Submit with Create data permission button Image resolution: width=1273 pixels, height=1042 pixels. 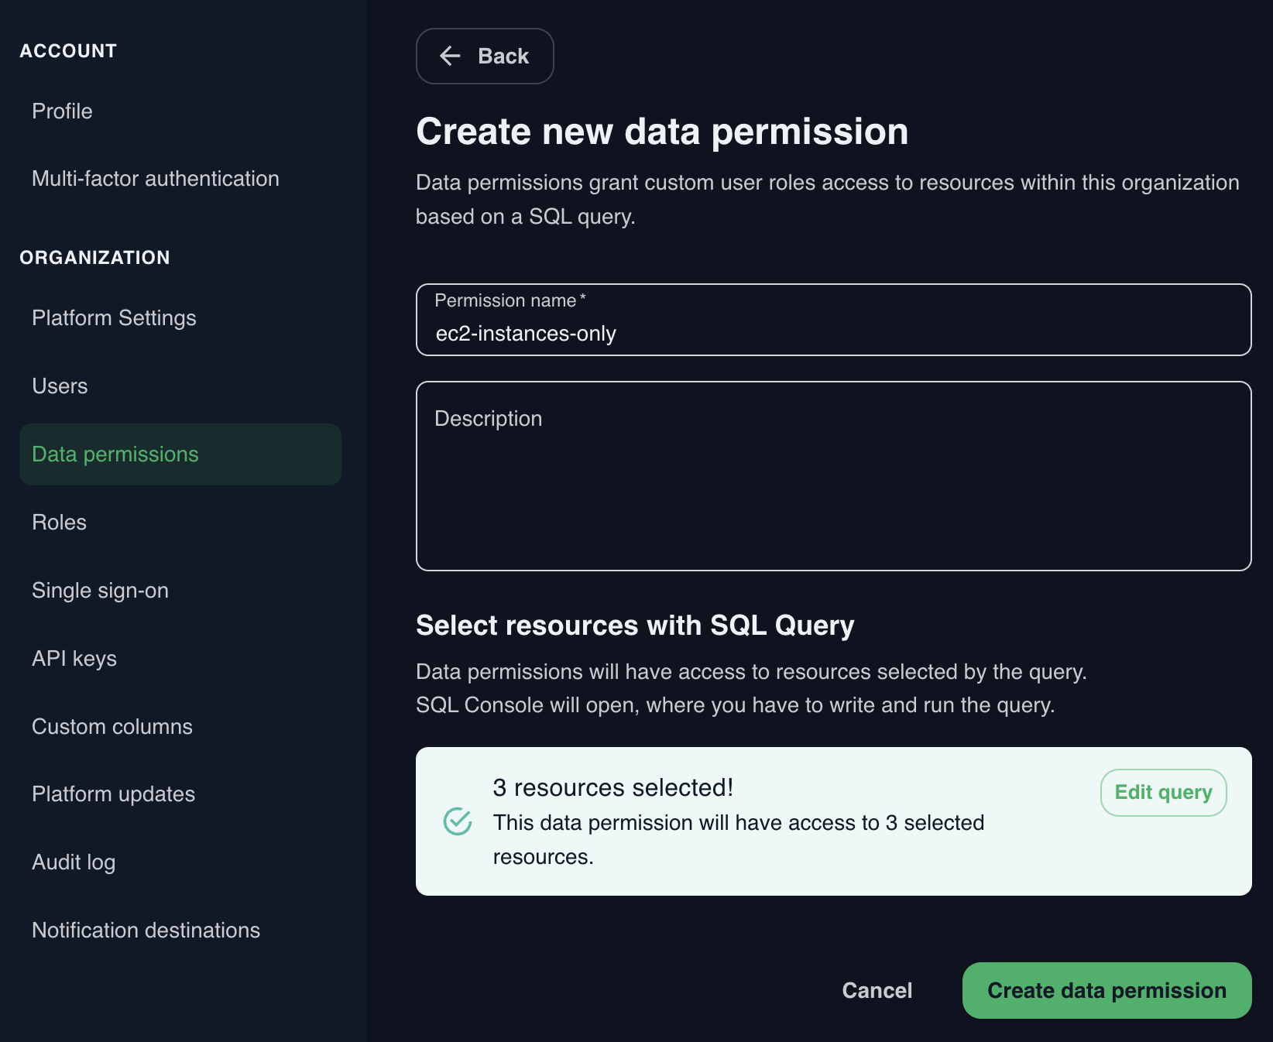1106,991
